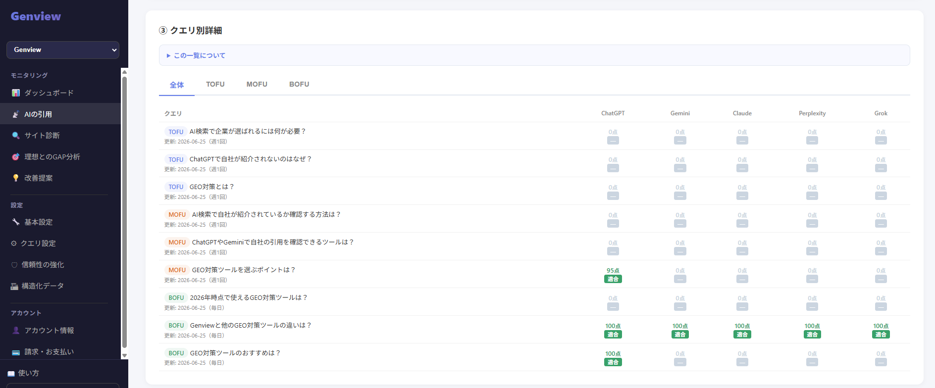Screen dimensions: 935x388
Task: Open 請求・お支払い card icon
Action: click(16, 352)
